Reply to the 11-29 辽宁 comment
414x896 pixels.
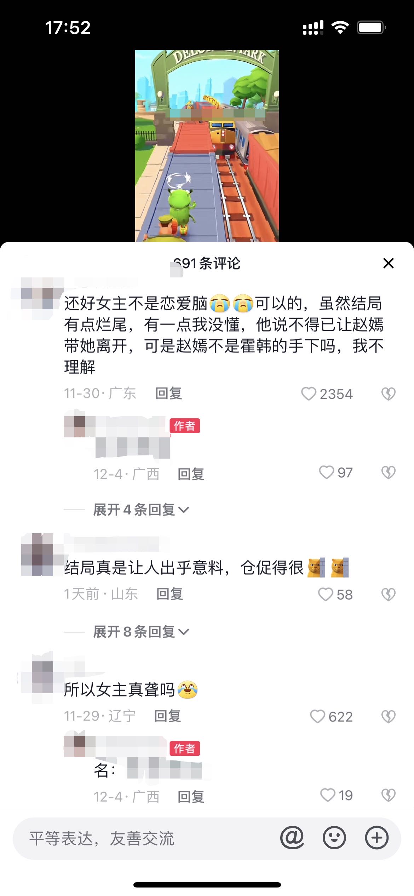[168, 716]
